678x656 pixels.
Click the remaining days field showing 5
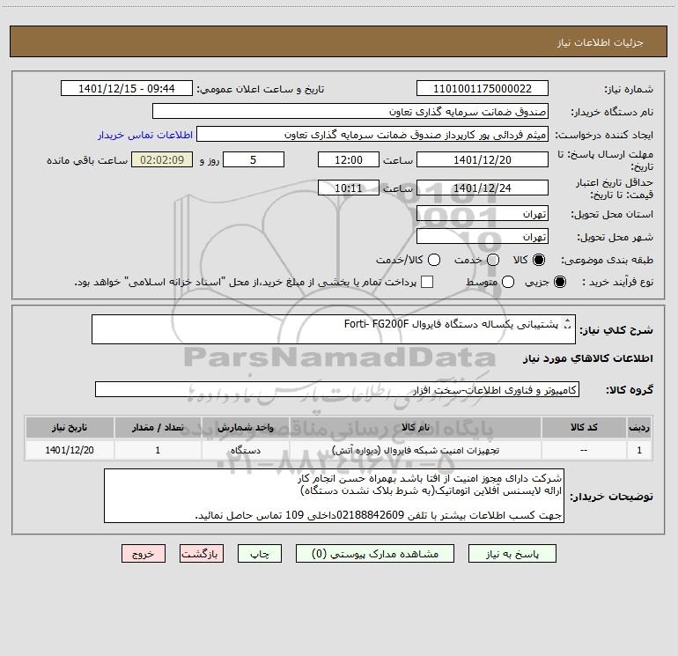pyautogui.click(x=254, y=159)
